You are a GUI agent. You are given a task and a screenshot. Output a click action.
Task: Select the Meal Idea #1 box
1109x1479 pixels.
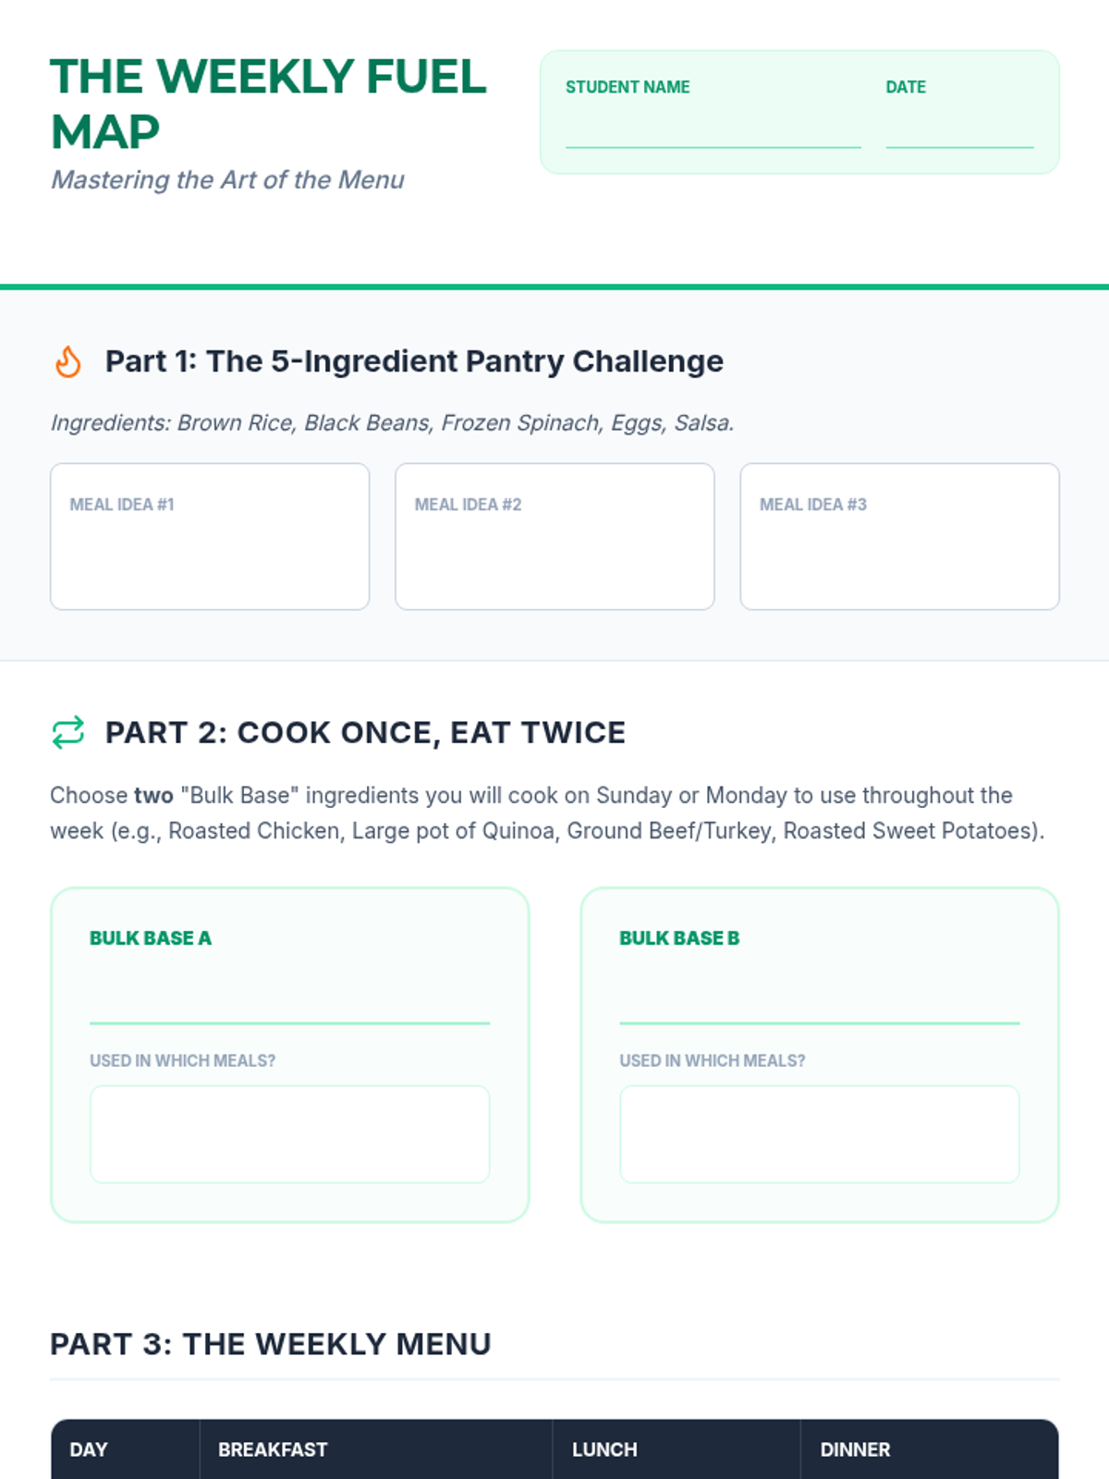pyautogui.click(x=210, y=536)
